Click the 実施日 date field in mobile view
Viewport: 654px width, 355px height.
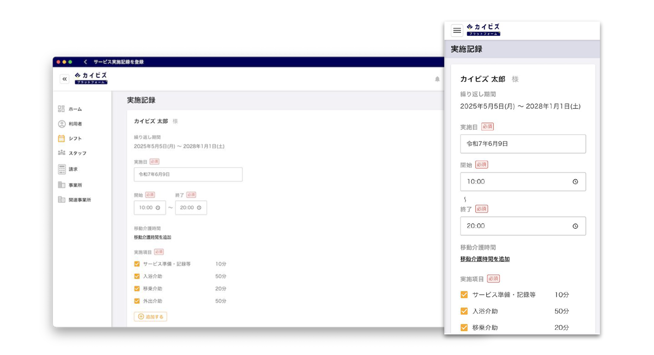523,144
